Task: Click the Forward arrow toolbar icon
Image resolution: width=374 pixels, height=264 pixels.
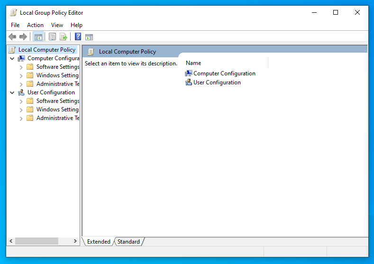Action: 23,36
